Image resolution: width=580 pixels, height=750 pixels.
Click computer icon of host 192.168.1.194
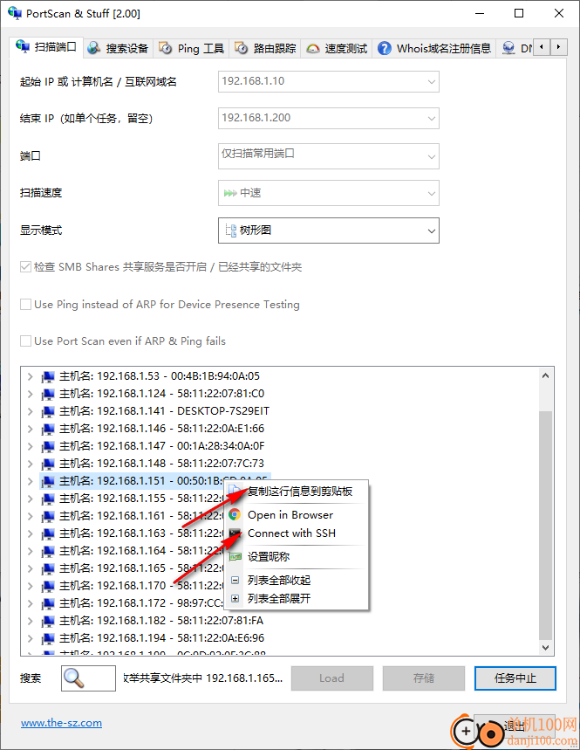click(48, 638)
